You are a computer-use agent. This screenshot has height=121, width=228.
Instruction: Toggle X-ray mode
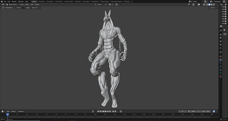coord(204,5)
